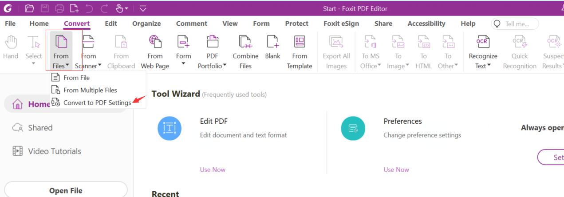Click the Combine Files icon
Viewport: 564px width, 197px height.
pyautogui.click(x=245, y=42)
